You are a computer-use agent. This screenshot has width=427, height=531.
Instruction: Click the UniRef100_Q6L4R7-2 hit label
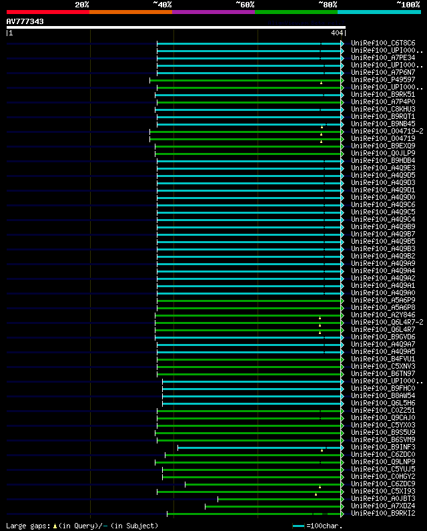pyautogui.click(x=387, y=322)
